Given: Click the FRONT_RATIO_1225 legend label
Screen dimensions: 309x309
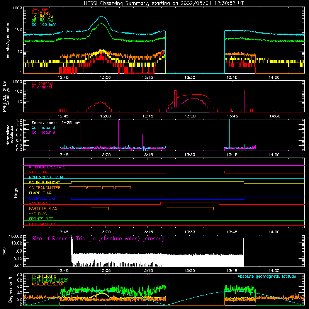Looking at the screenshot, I should [50, 280].
